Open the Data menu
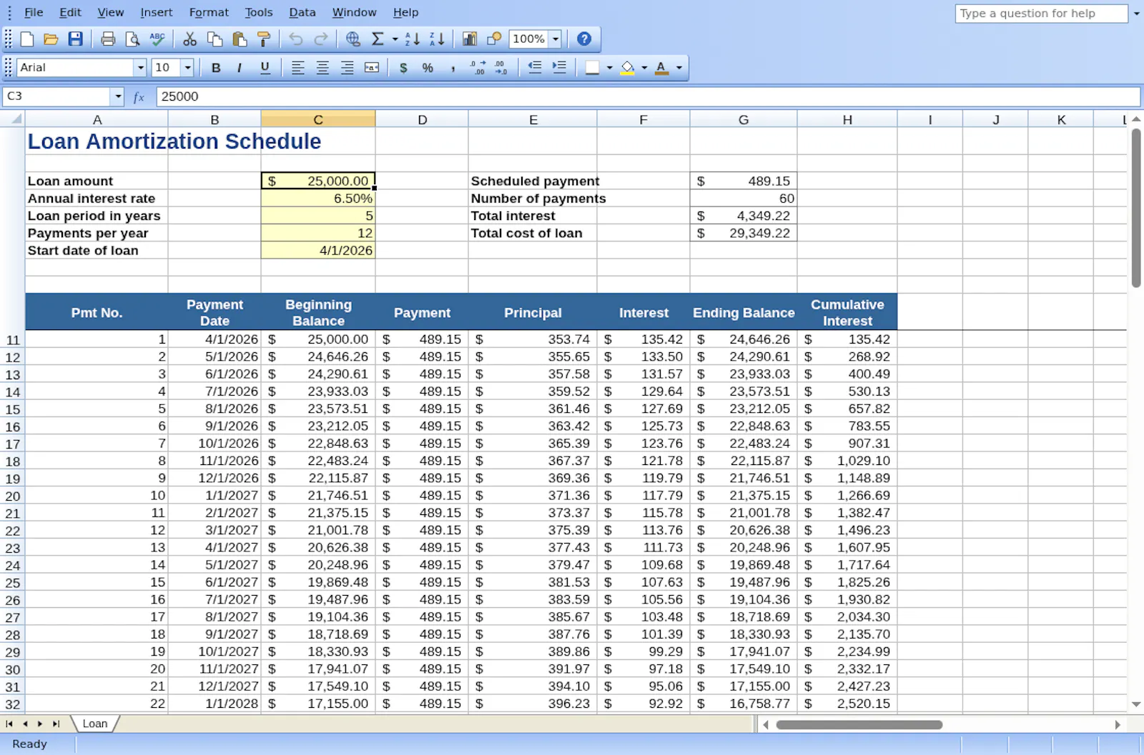1144x755 pixels. (302, 12)
